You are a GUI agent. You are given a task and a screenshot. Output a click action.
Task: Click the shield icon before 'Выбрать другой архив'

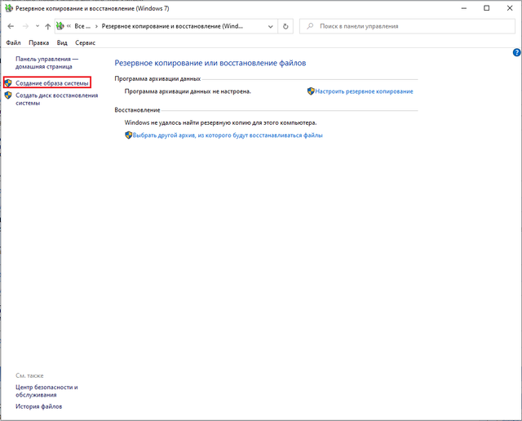[x=129, y=135]
